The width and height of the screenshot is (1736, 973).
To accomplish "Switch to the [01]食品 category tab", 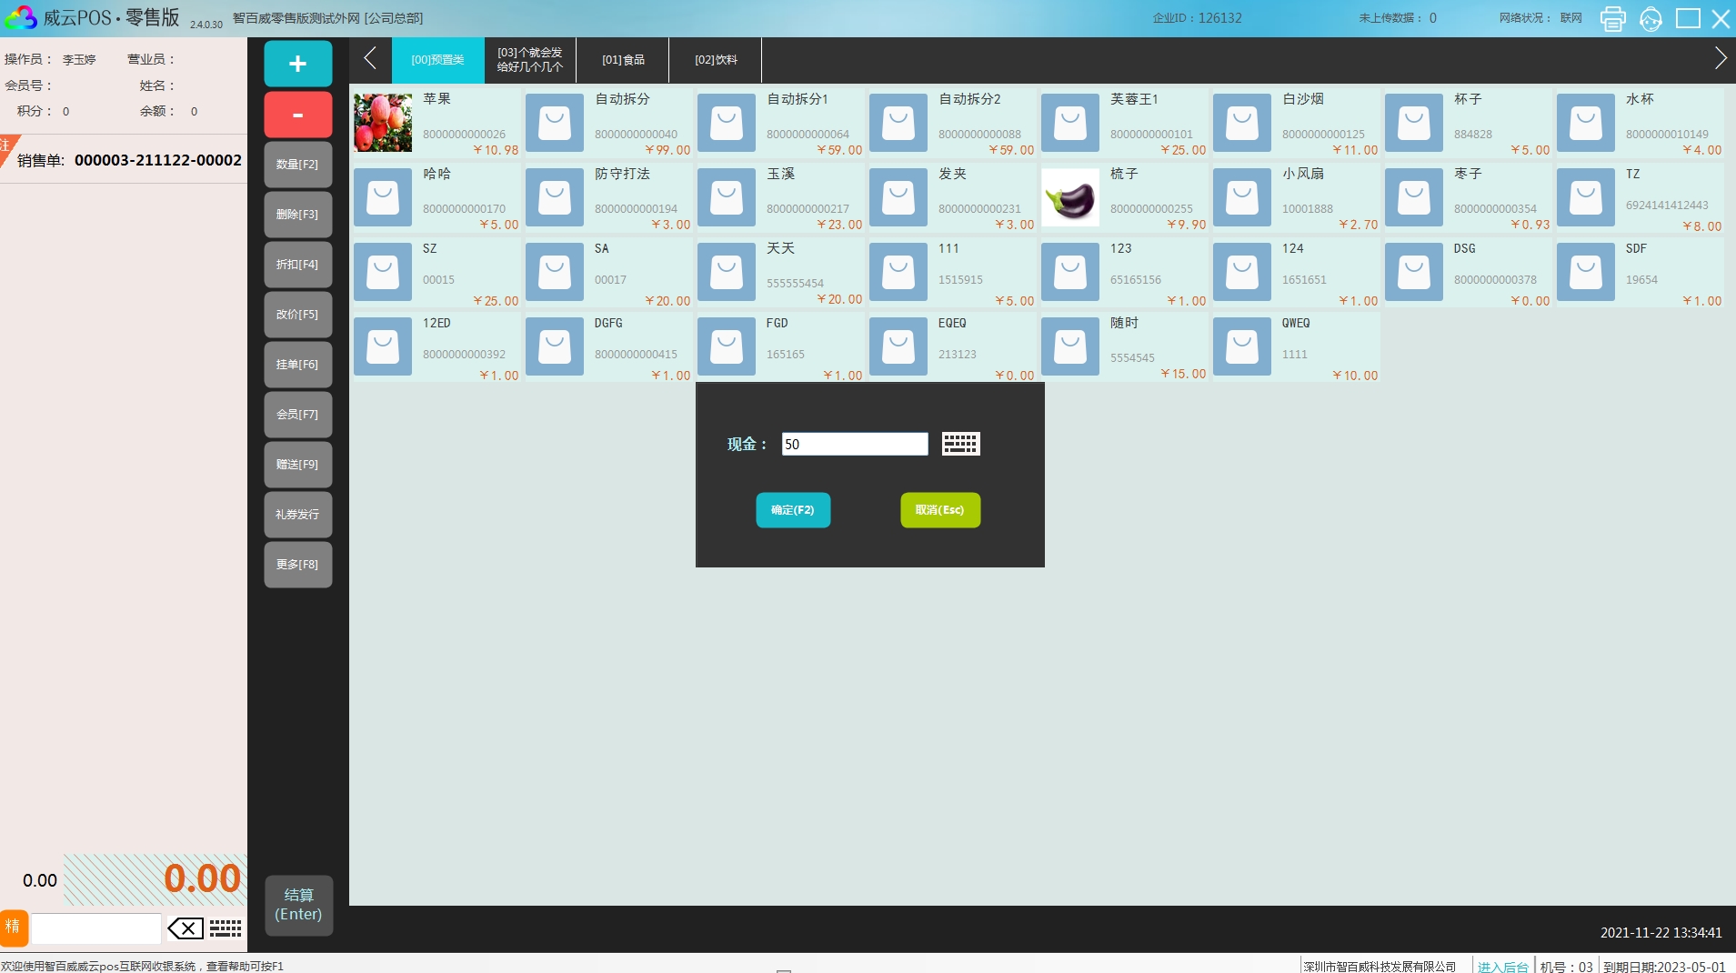I will click(x=623, y=60).
